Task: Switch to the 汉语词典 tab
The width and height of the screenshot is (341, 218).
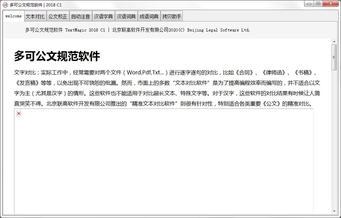Action: (x=126, y=16)
